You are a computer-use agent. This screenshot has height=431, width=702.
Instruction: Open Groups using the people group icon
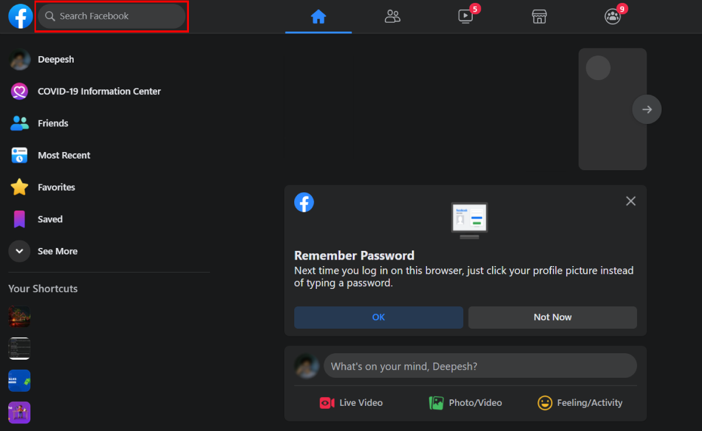pyautogui.click(x=612, y=16)
